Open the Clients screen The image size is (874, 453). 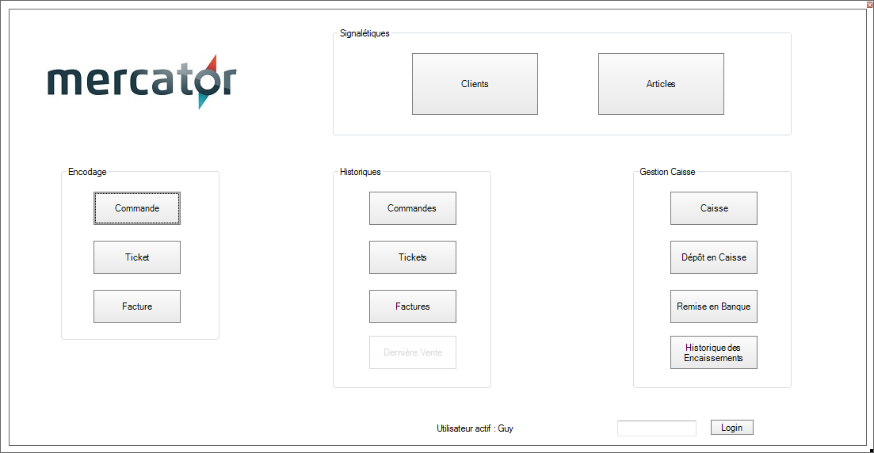[475, 84]
